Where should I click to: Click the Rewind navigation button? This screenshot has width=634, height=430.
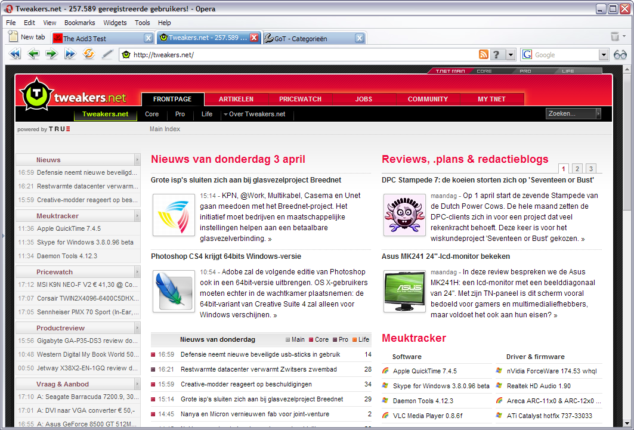tap(14, 54)
